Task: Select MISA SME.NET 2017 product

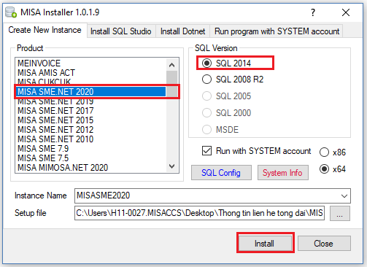Action: [90, 111]
